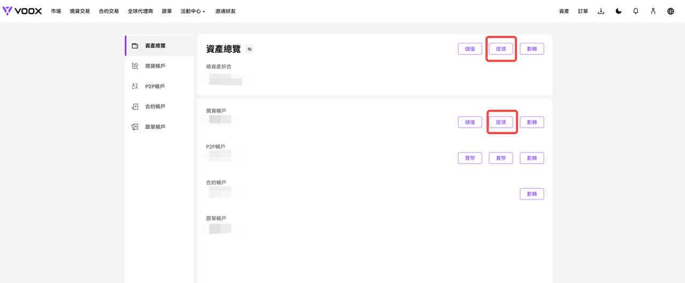Switch to 現貨帳戶 in the sidebar
Viewport: 685px width, 283px height.
tap(159, 66)
